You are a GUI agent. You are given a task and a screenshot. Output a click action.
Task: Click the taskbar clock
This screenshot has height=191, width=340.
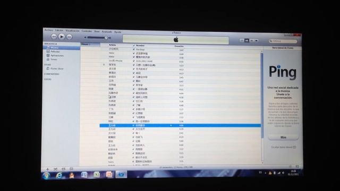[293, 173]
